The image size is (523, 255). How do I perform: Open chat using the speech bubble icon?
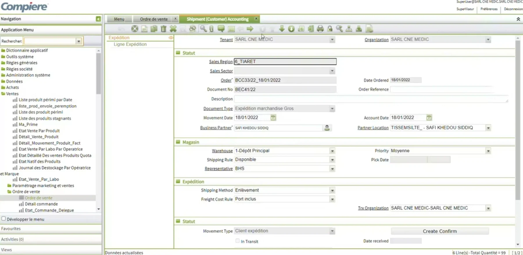pyautogui.click(x=221, y=29)
